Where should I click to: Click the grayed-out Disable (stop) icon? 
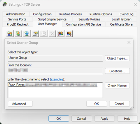44,34
